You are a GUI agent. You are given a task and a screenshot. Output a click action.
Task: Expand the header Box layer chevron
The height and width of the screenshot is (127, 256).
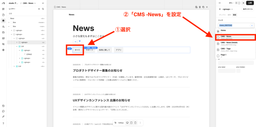click(x=9, y=22)
